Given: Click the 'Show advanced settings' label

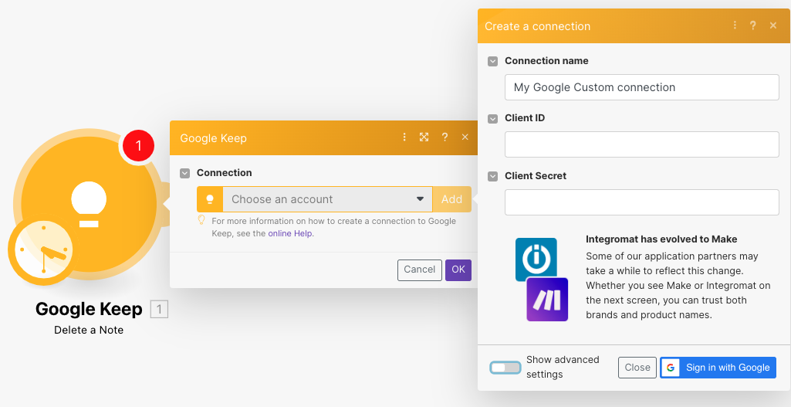Looking at the screenshot, I should [x=563, y=367].
